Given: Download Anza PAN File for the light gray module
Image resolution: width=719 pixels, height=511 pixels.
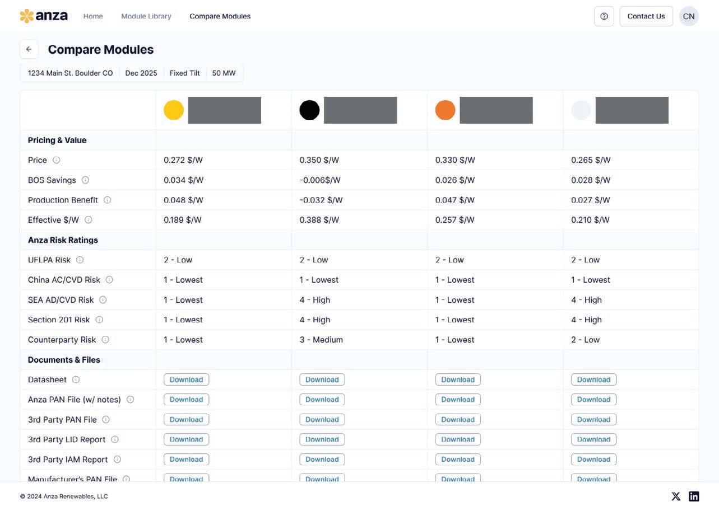Looking at the screenshot, I should tap(594, 400).
